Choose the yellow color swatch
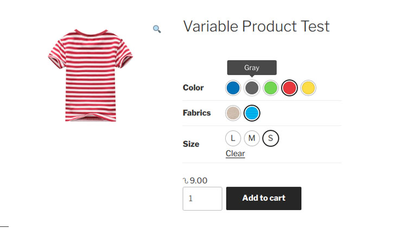 pyautogui.click(x=308, y=87)
